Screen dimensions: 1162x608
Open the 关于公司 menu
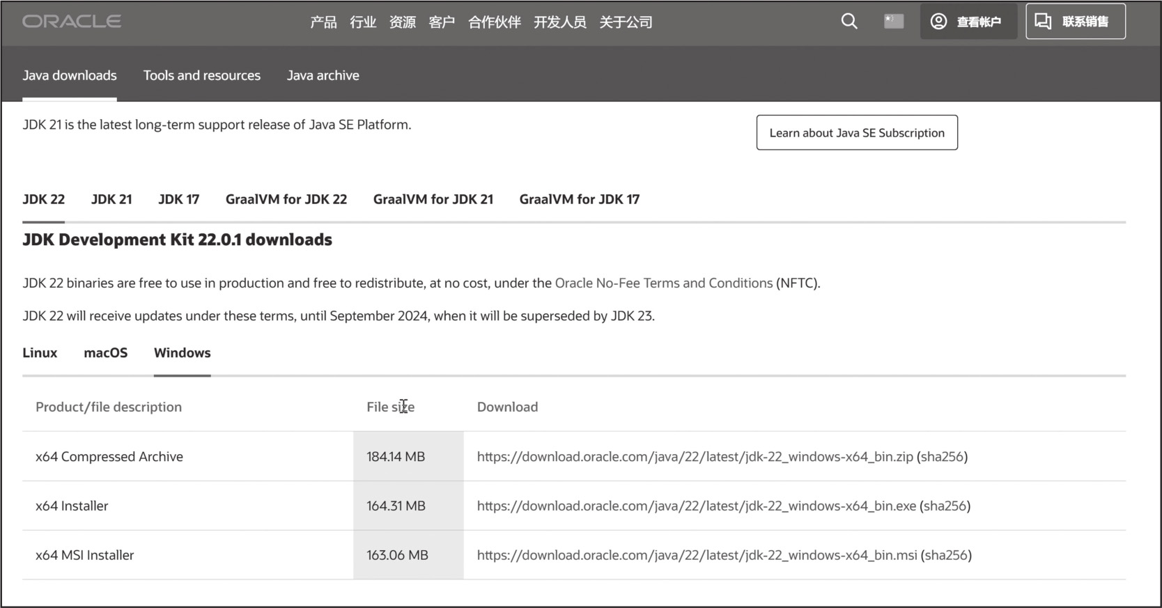[x=626, y=22]
